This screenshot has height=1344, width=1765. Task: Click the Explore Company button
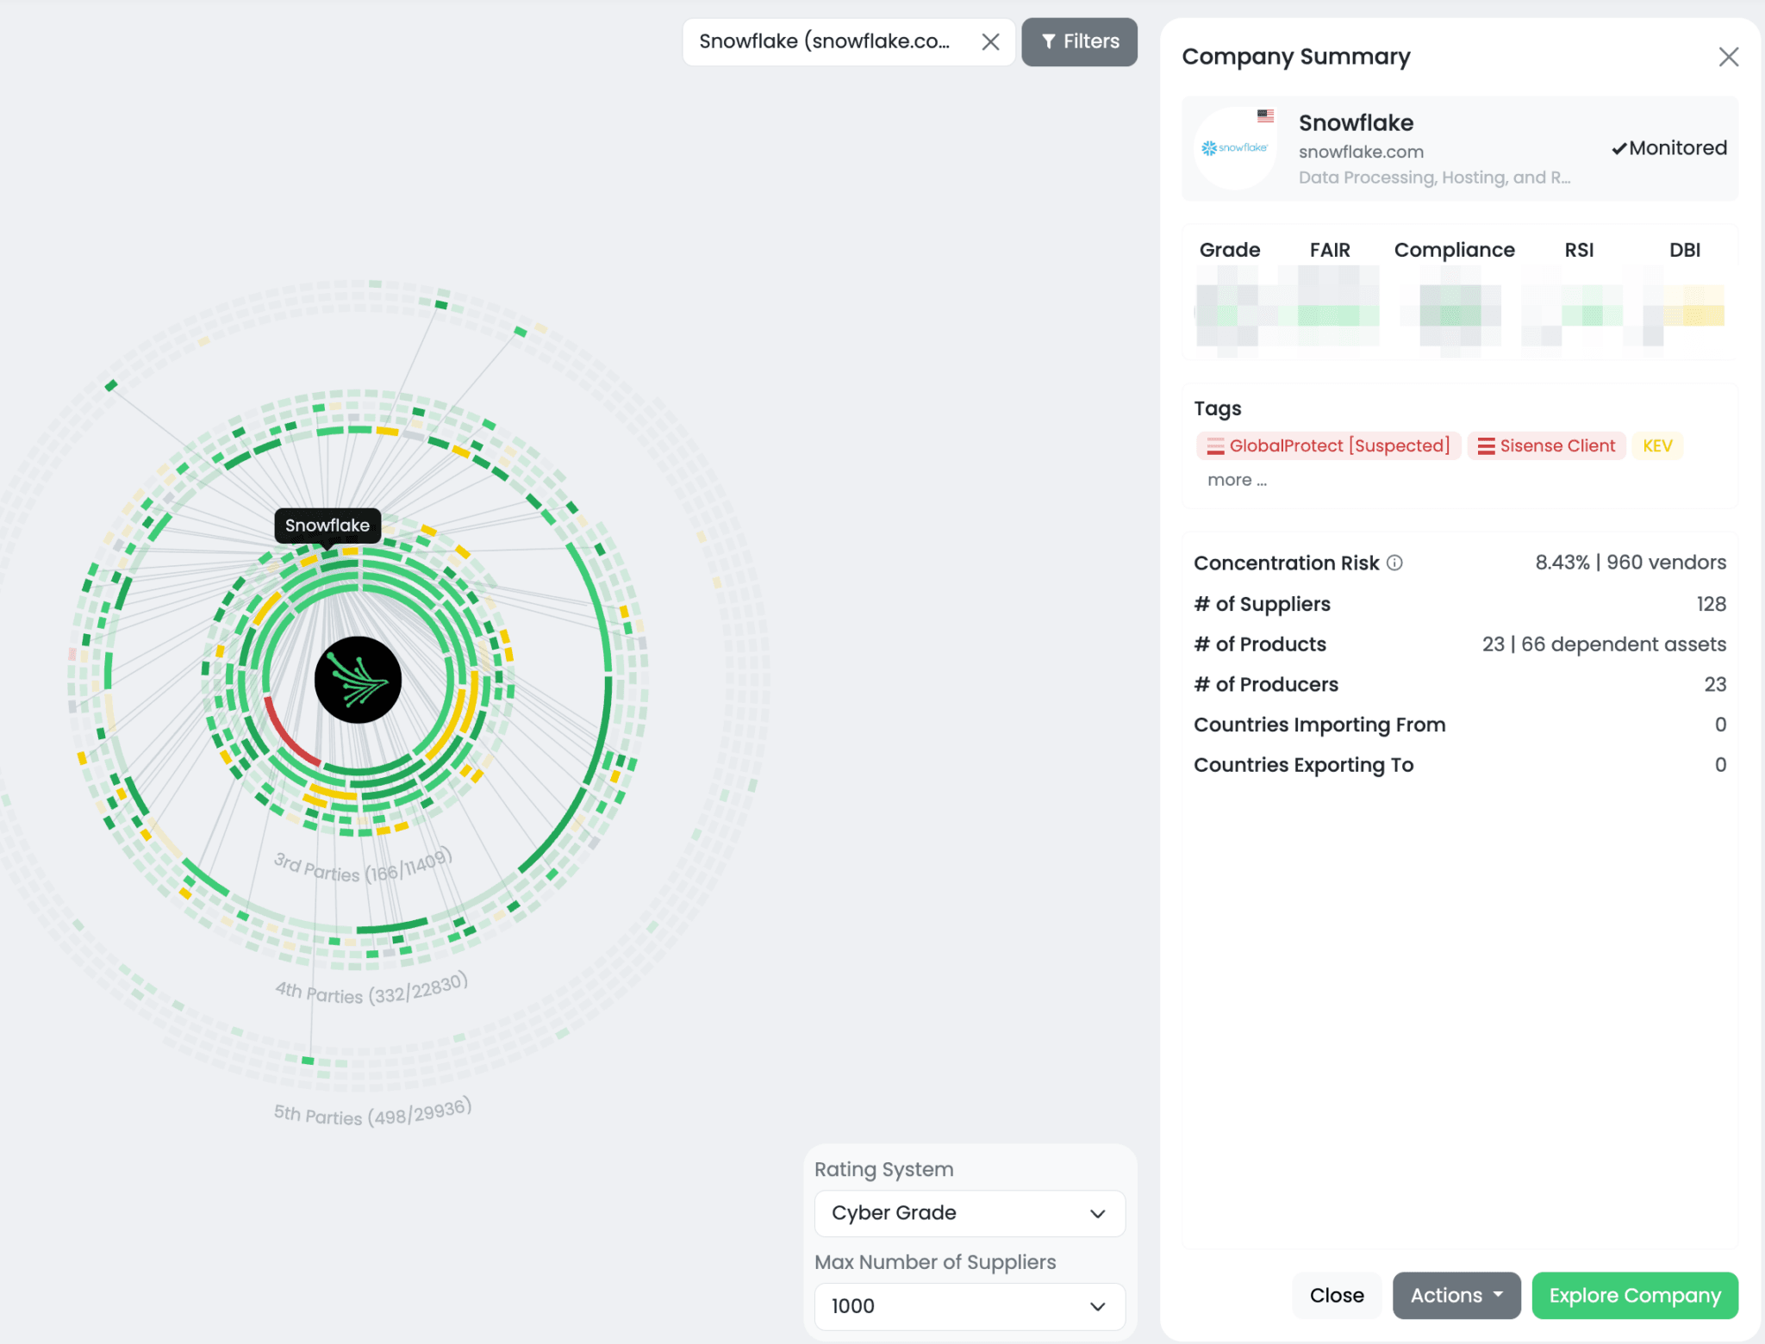(1634, 1296)
